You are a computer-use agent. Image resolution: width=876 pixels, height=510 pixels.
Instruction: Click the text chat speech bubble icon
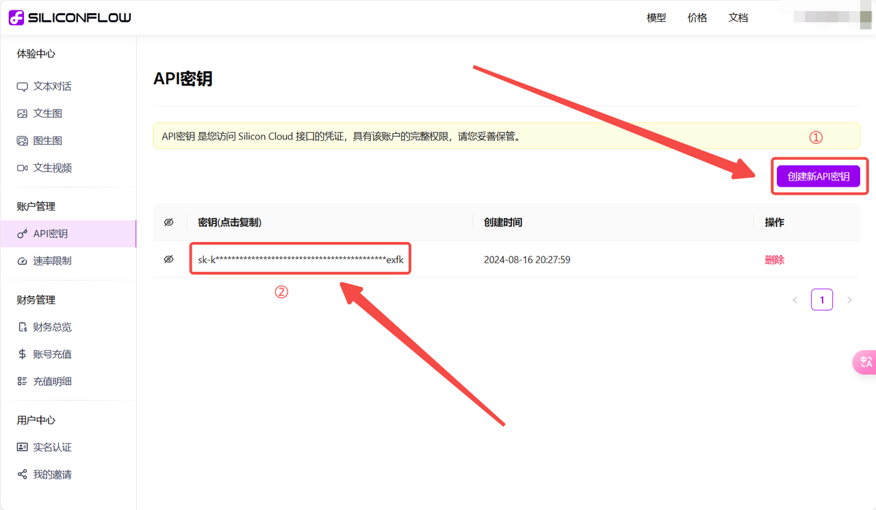pyautogui.click(x=22, y=87)
